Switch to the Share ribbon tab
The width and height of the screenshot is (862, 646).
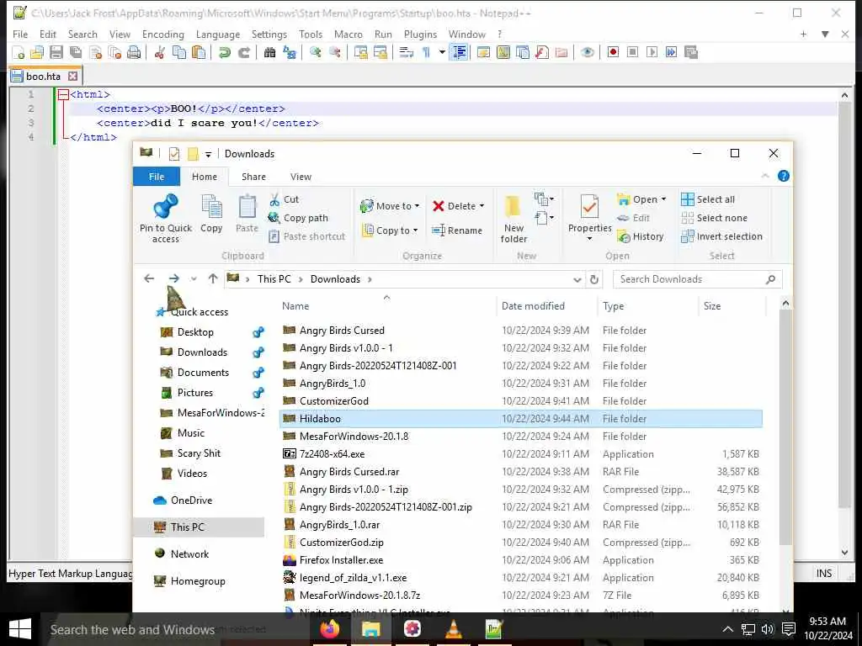pos(253,177)
